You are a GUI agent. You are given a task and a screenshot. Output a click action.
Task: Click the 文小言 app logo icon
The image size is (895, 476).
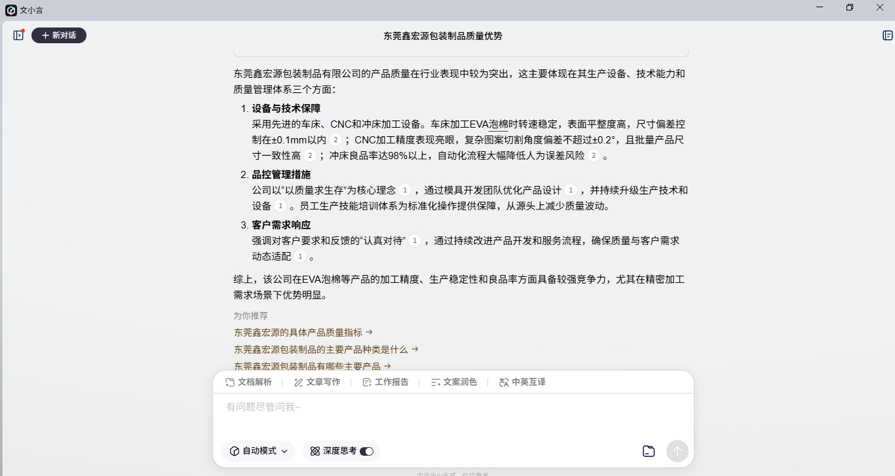11,10
